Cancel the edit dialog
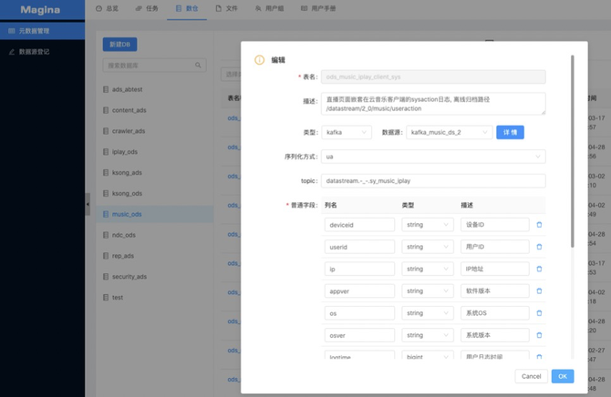 pyautogui.click(x=531, y=376)
